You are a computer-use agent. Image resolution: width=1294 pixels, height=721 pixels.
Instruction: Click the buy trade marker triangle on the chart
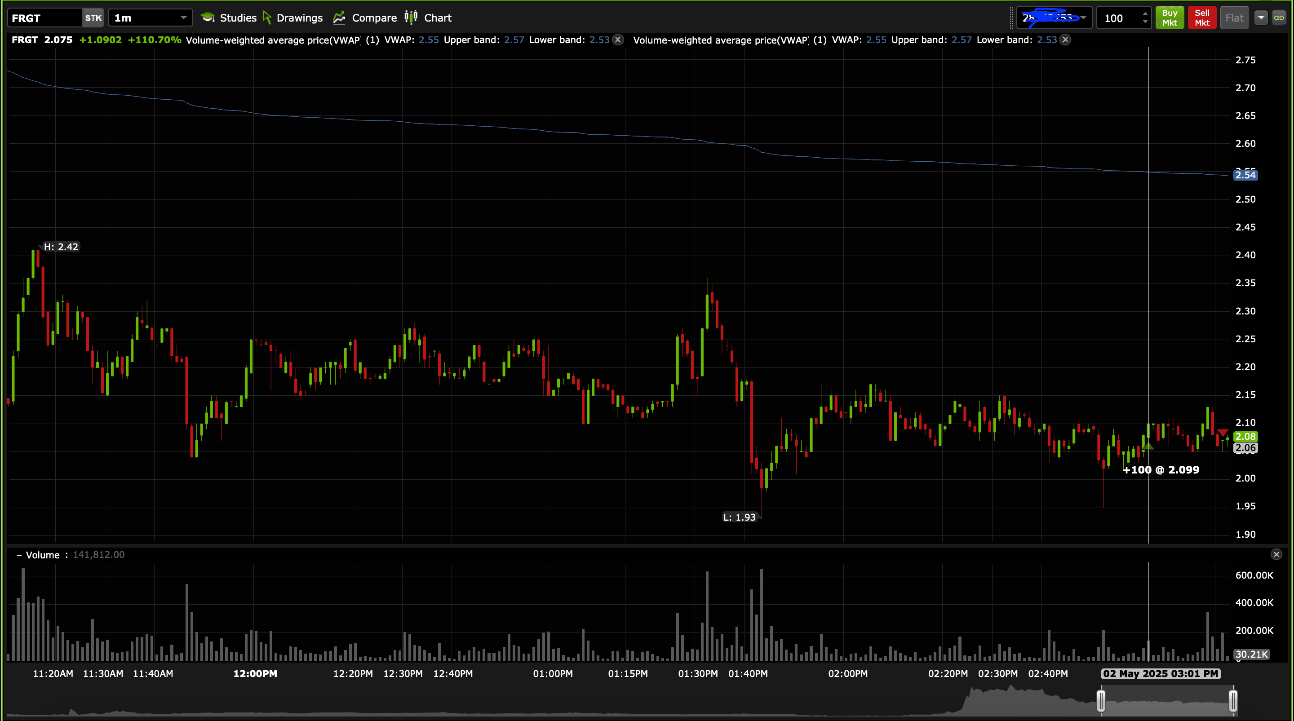tap(1148, 446)
